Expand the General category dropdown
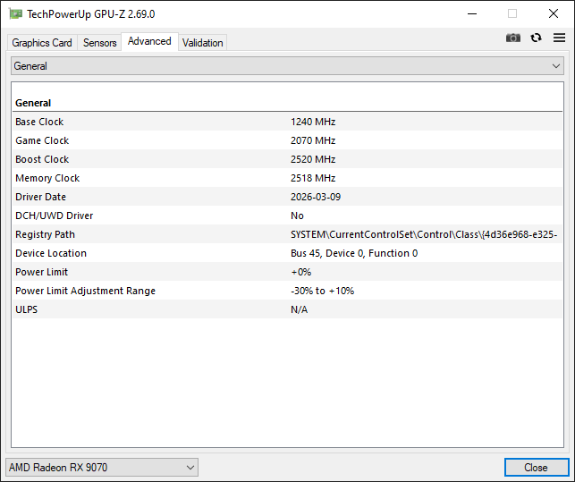The width and height of the screenshot is (575, 482). click(x=287, y=66)
